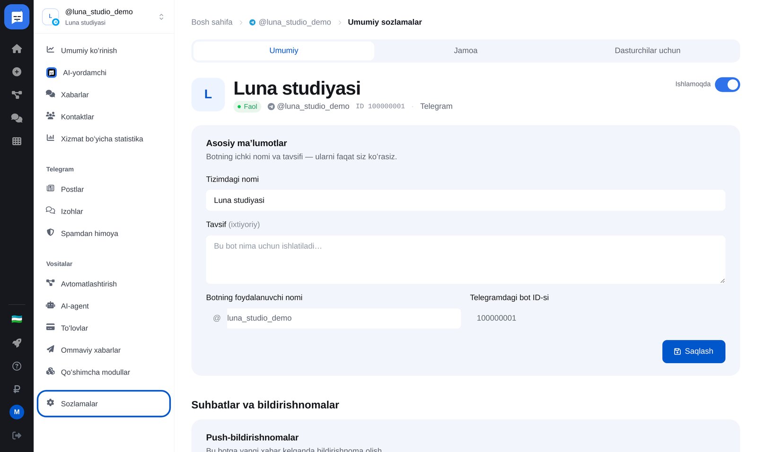The height and width of the screenshot is (452, 757).
Task: Click the Tizimdagi nomi input field
Action: [x=466, y=200]
